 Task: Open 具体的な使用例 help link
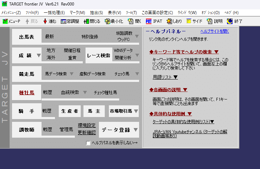tap(171, 114)
